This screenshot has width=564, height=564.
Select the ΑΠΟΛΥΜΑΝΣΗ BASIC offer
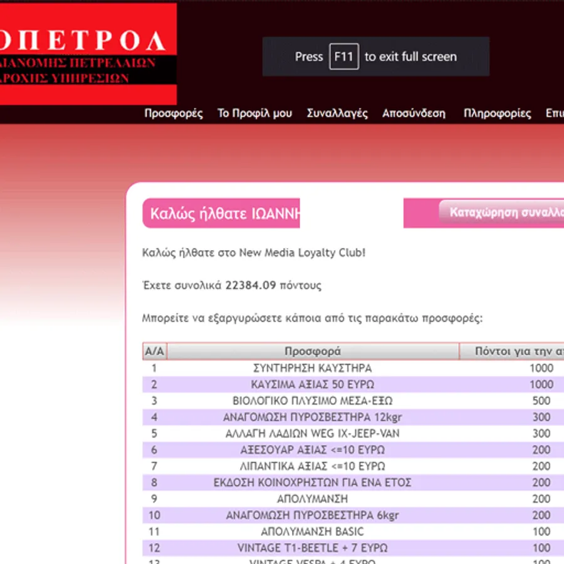tap(353, 531)
